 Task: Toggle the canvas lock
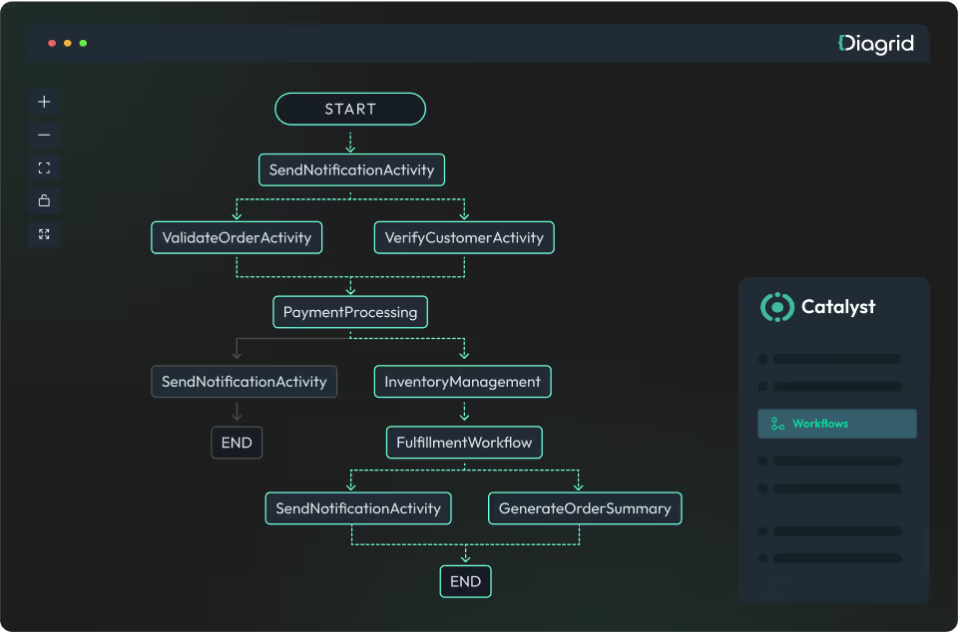[x=44, y=199]
